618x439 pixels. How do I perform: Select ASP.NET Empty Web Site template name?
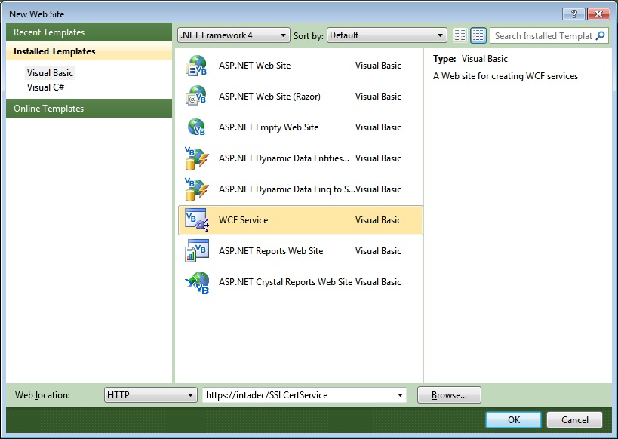(x=269, y=127)
